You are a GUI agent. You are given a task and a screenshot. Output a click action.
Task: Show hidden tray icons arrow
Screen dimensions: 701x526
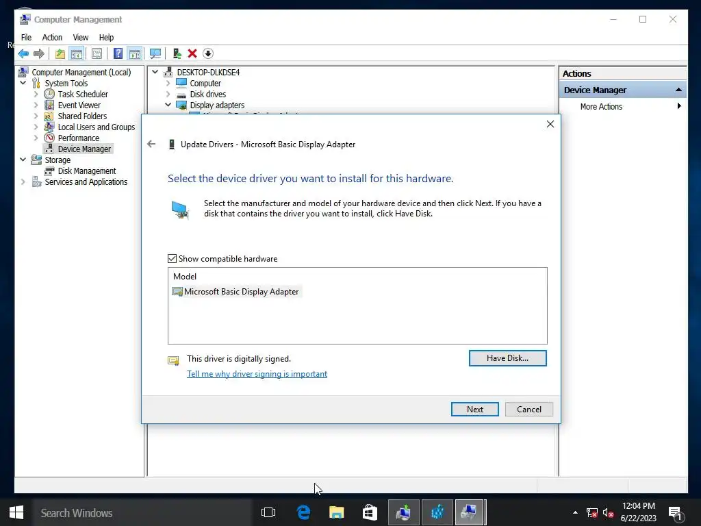pyautogui.click(x=575, y=512)
